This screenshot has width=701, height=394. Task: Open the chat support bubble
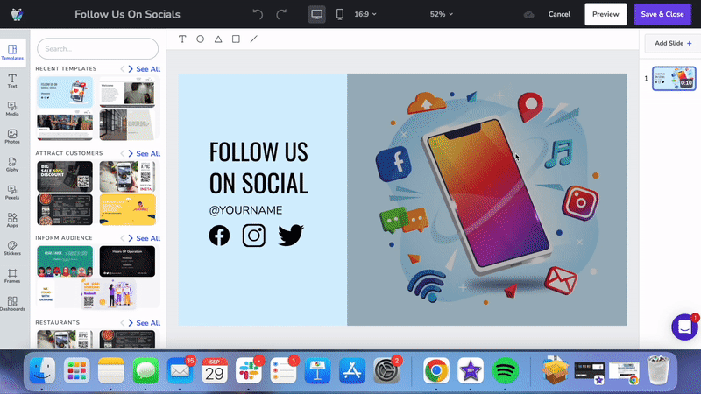(685, 327)
